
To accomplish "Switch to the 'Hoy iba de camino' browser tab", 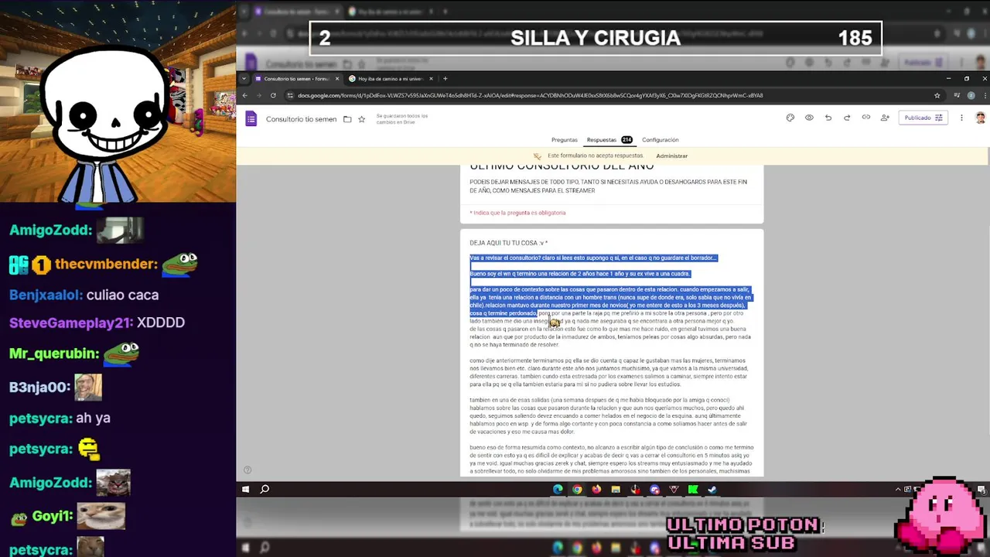I will point(391,78).
